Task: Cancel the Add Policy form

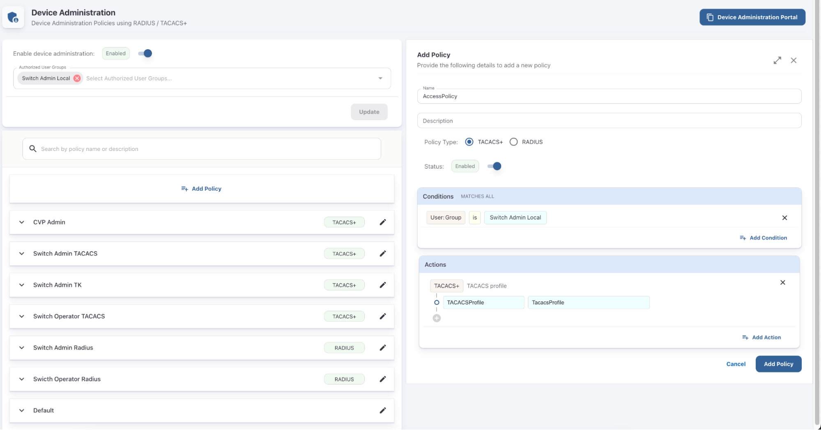Action: [736, 364]
